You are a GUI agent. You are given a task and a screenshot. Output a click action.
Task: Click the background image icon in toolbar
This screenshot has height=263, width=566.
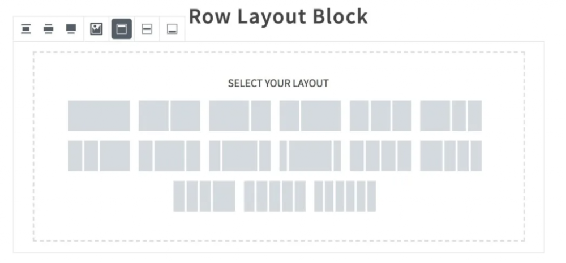click(96, 29)
